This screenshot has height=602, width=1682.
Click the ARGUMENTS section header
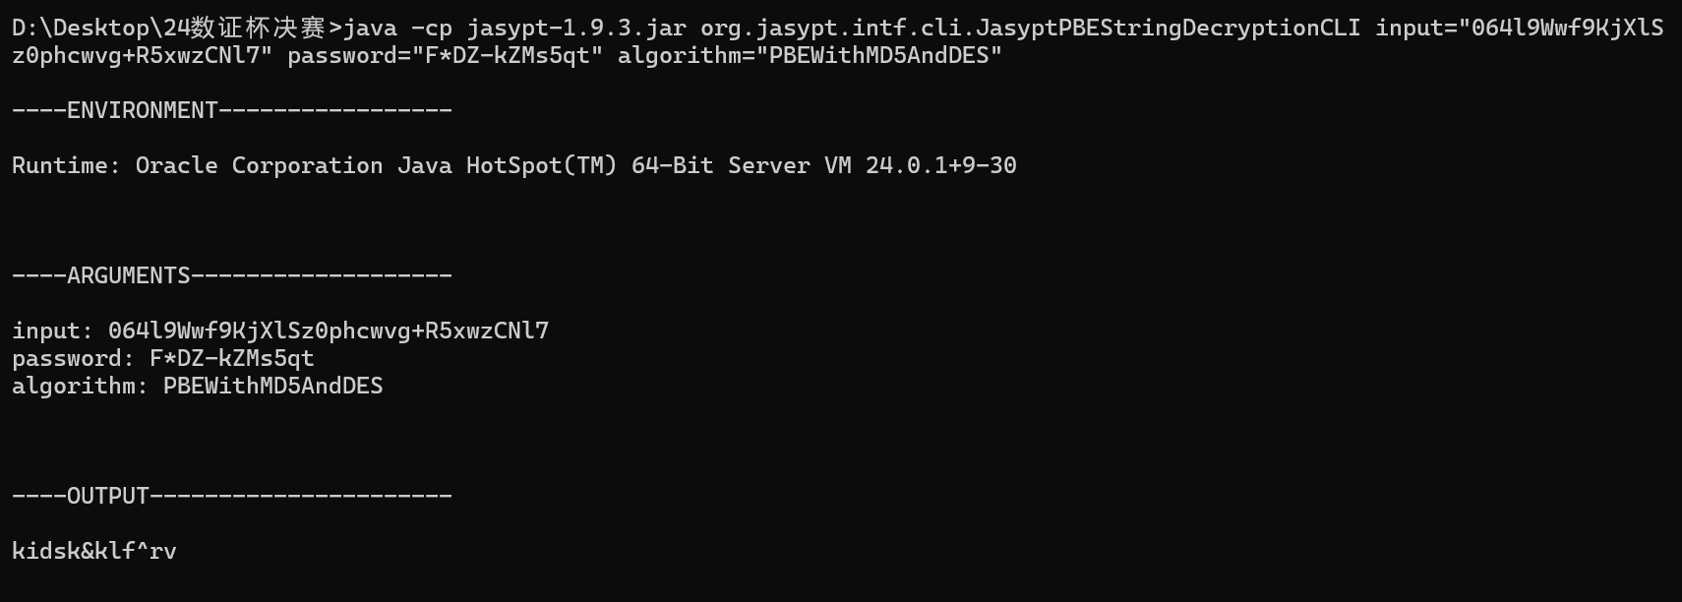coord(128,275)
